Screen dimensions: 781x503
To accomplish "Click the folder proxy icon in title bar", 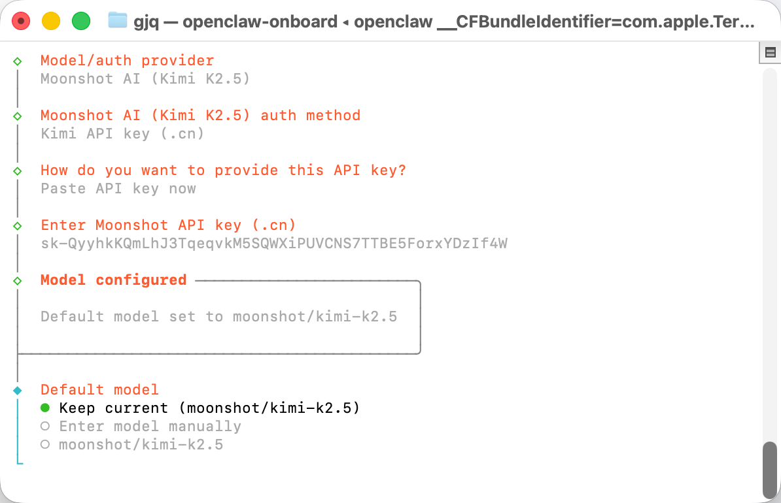I will pos(118,21).
